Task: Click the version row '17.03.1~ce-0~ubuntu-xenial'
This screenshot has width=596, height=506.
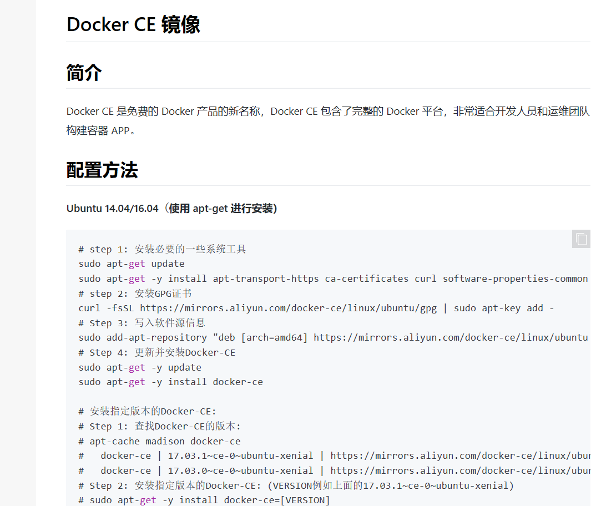Action: (335, 456)
